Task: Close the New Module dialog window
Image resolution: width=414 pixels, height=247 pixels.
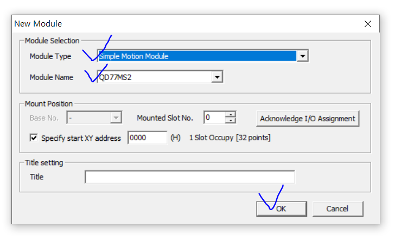Action: coord(367,24)
